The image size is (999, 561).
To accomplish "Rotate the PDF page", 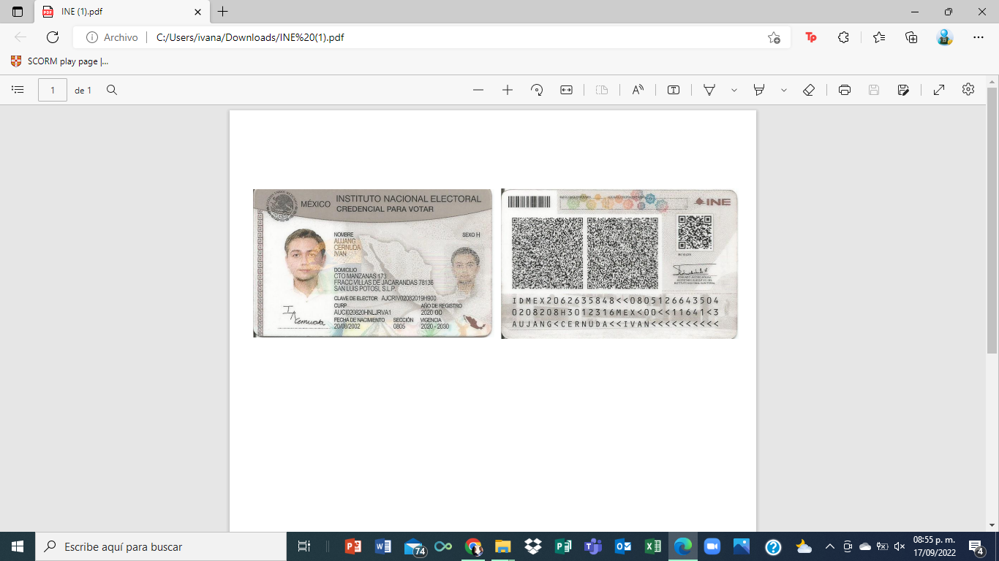I will point(537,90).
